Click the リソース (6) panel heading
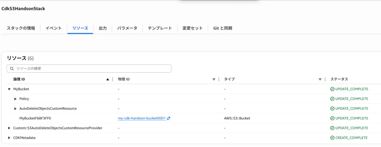 [20, 58]
